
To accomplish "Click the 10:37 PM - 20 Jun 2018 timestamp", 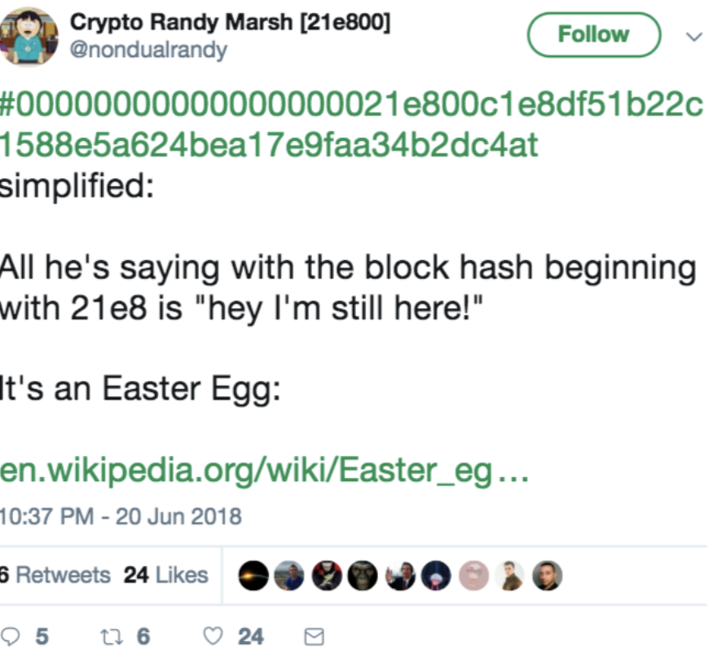I will click(121, 515).
